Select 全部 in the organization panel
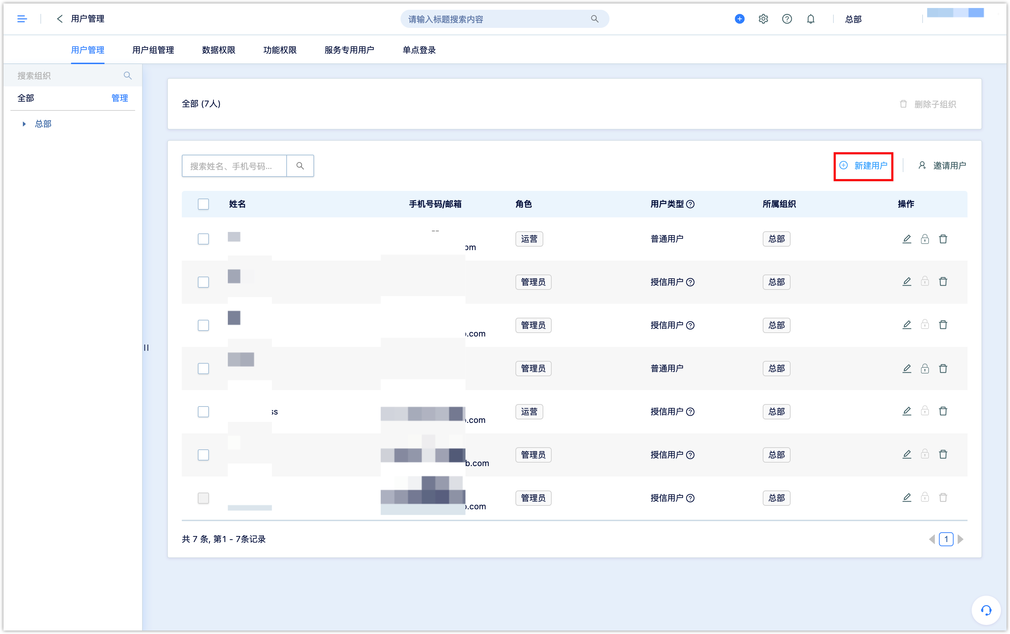This screenshot has width=1010, height=634. pos(25,98)
